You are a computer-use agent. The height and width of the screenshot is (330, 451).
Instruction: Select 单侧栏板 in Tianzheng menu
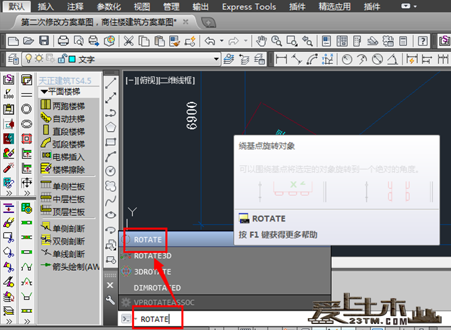pos(63,186)
